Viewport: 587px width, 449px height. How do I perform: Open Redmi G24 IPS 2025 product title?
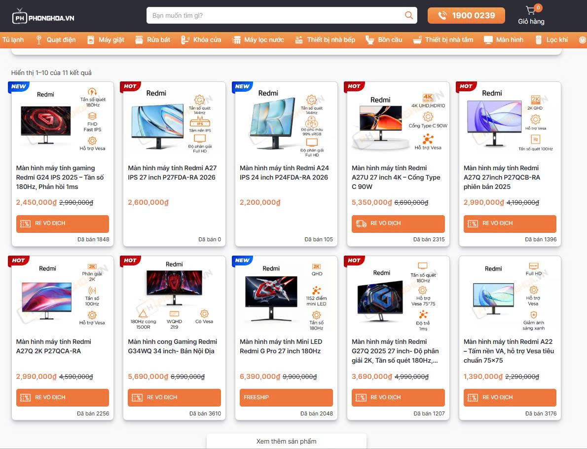pos(55,177)
